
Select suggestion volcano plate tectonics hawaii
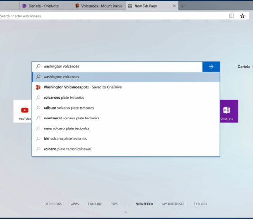pos(126,149)
